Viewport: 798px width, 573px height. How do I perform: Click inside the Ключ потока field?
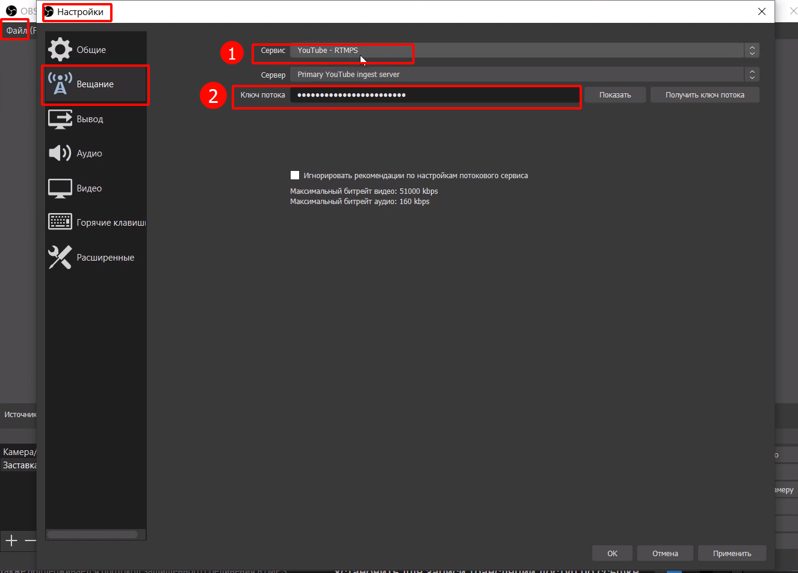click(x=433, y=95)
